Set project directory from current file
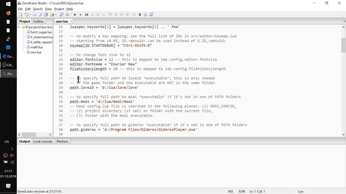The height and width of the screenshot is (194, 346). (46, 15)
